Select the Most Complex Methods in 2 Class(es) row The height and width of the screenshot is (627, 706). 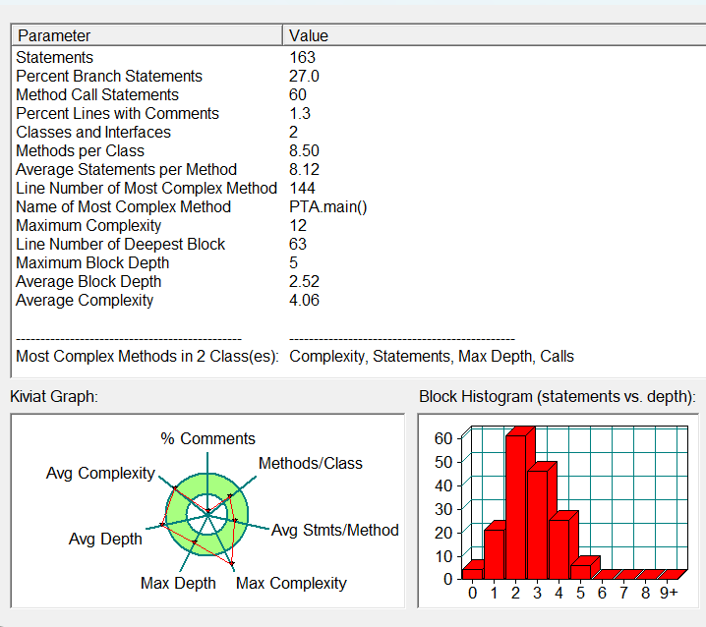[x=147, y=357]
